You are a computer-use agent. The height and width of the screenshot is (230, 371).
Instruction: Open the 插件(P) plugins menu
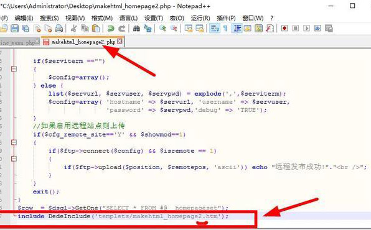point(226,18)
